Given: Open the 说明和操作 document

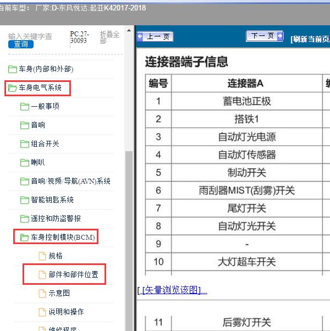Looking at the screenshot, I should [x=67, y=312].
